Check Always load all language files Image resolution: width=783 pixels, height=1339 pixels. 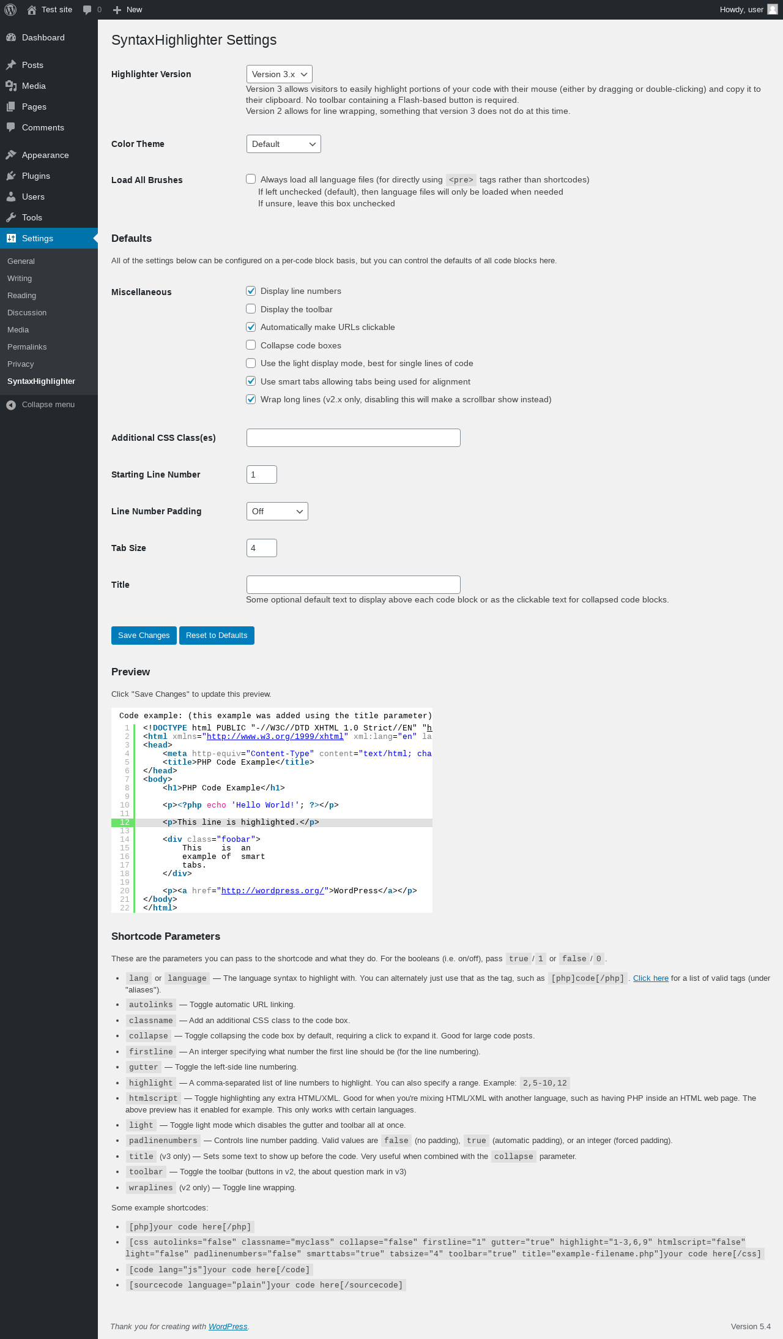click(251, 179)
